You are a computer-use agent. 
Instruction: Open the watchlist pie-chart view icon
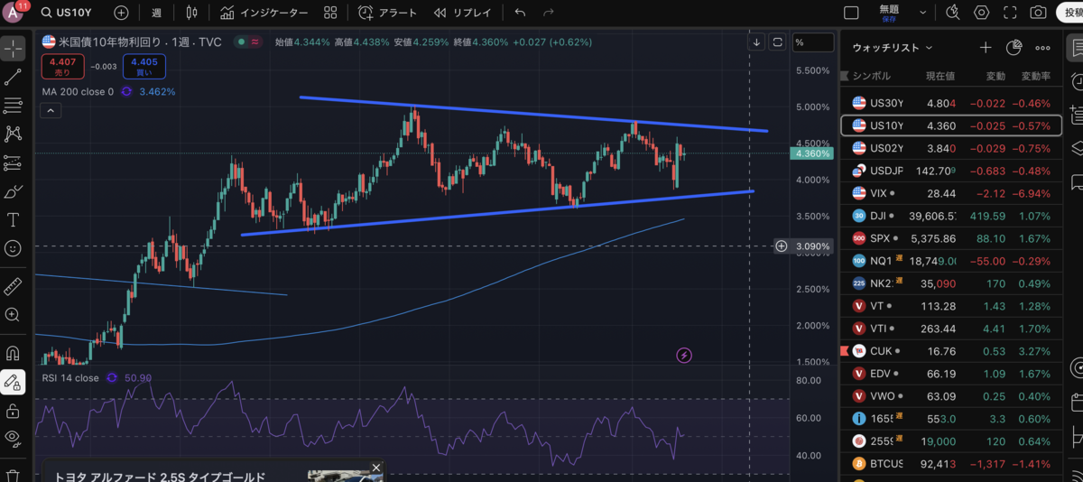pos(1014,48)
